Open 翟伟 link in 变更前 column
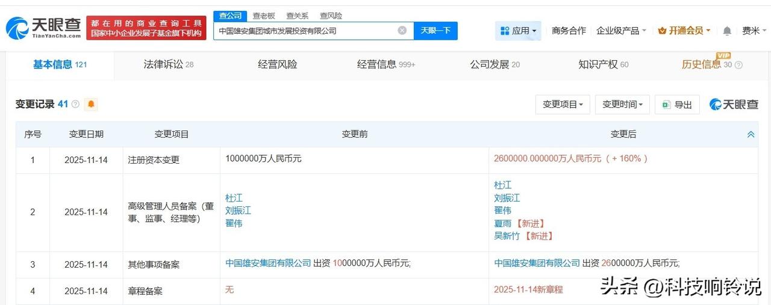 (x=234, y=223)
